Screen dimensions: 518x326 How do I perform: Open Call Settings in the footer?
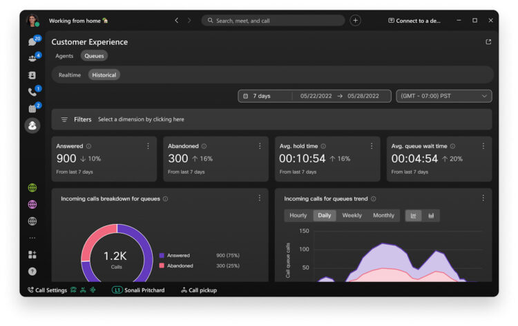click(x=48, y=290)
